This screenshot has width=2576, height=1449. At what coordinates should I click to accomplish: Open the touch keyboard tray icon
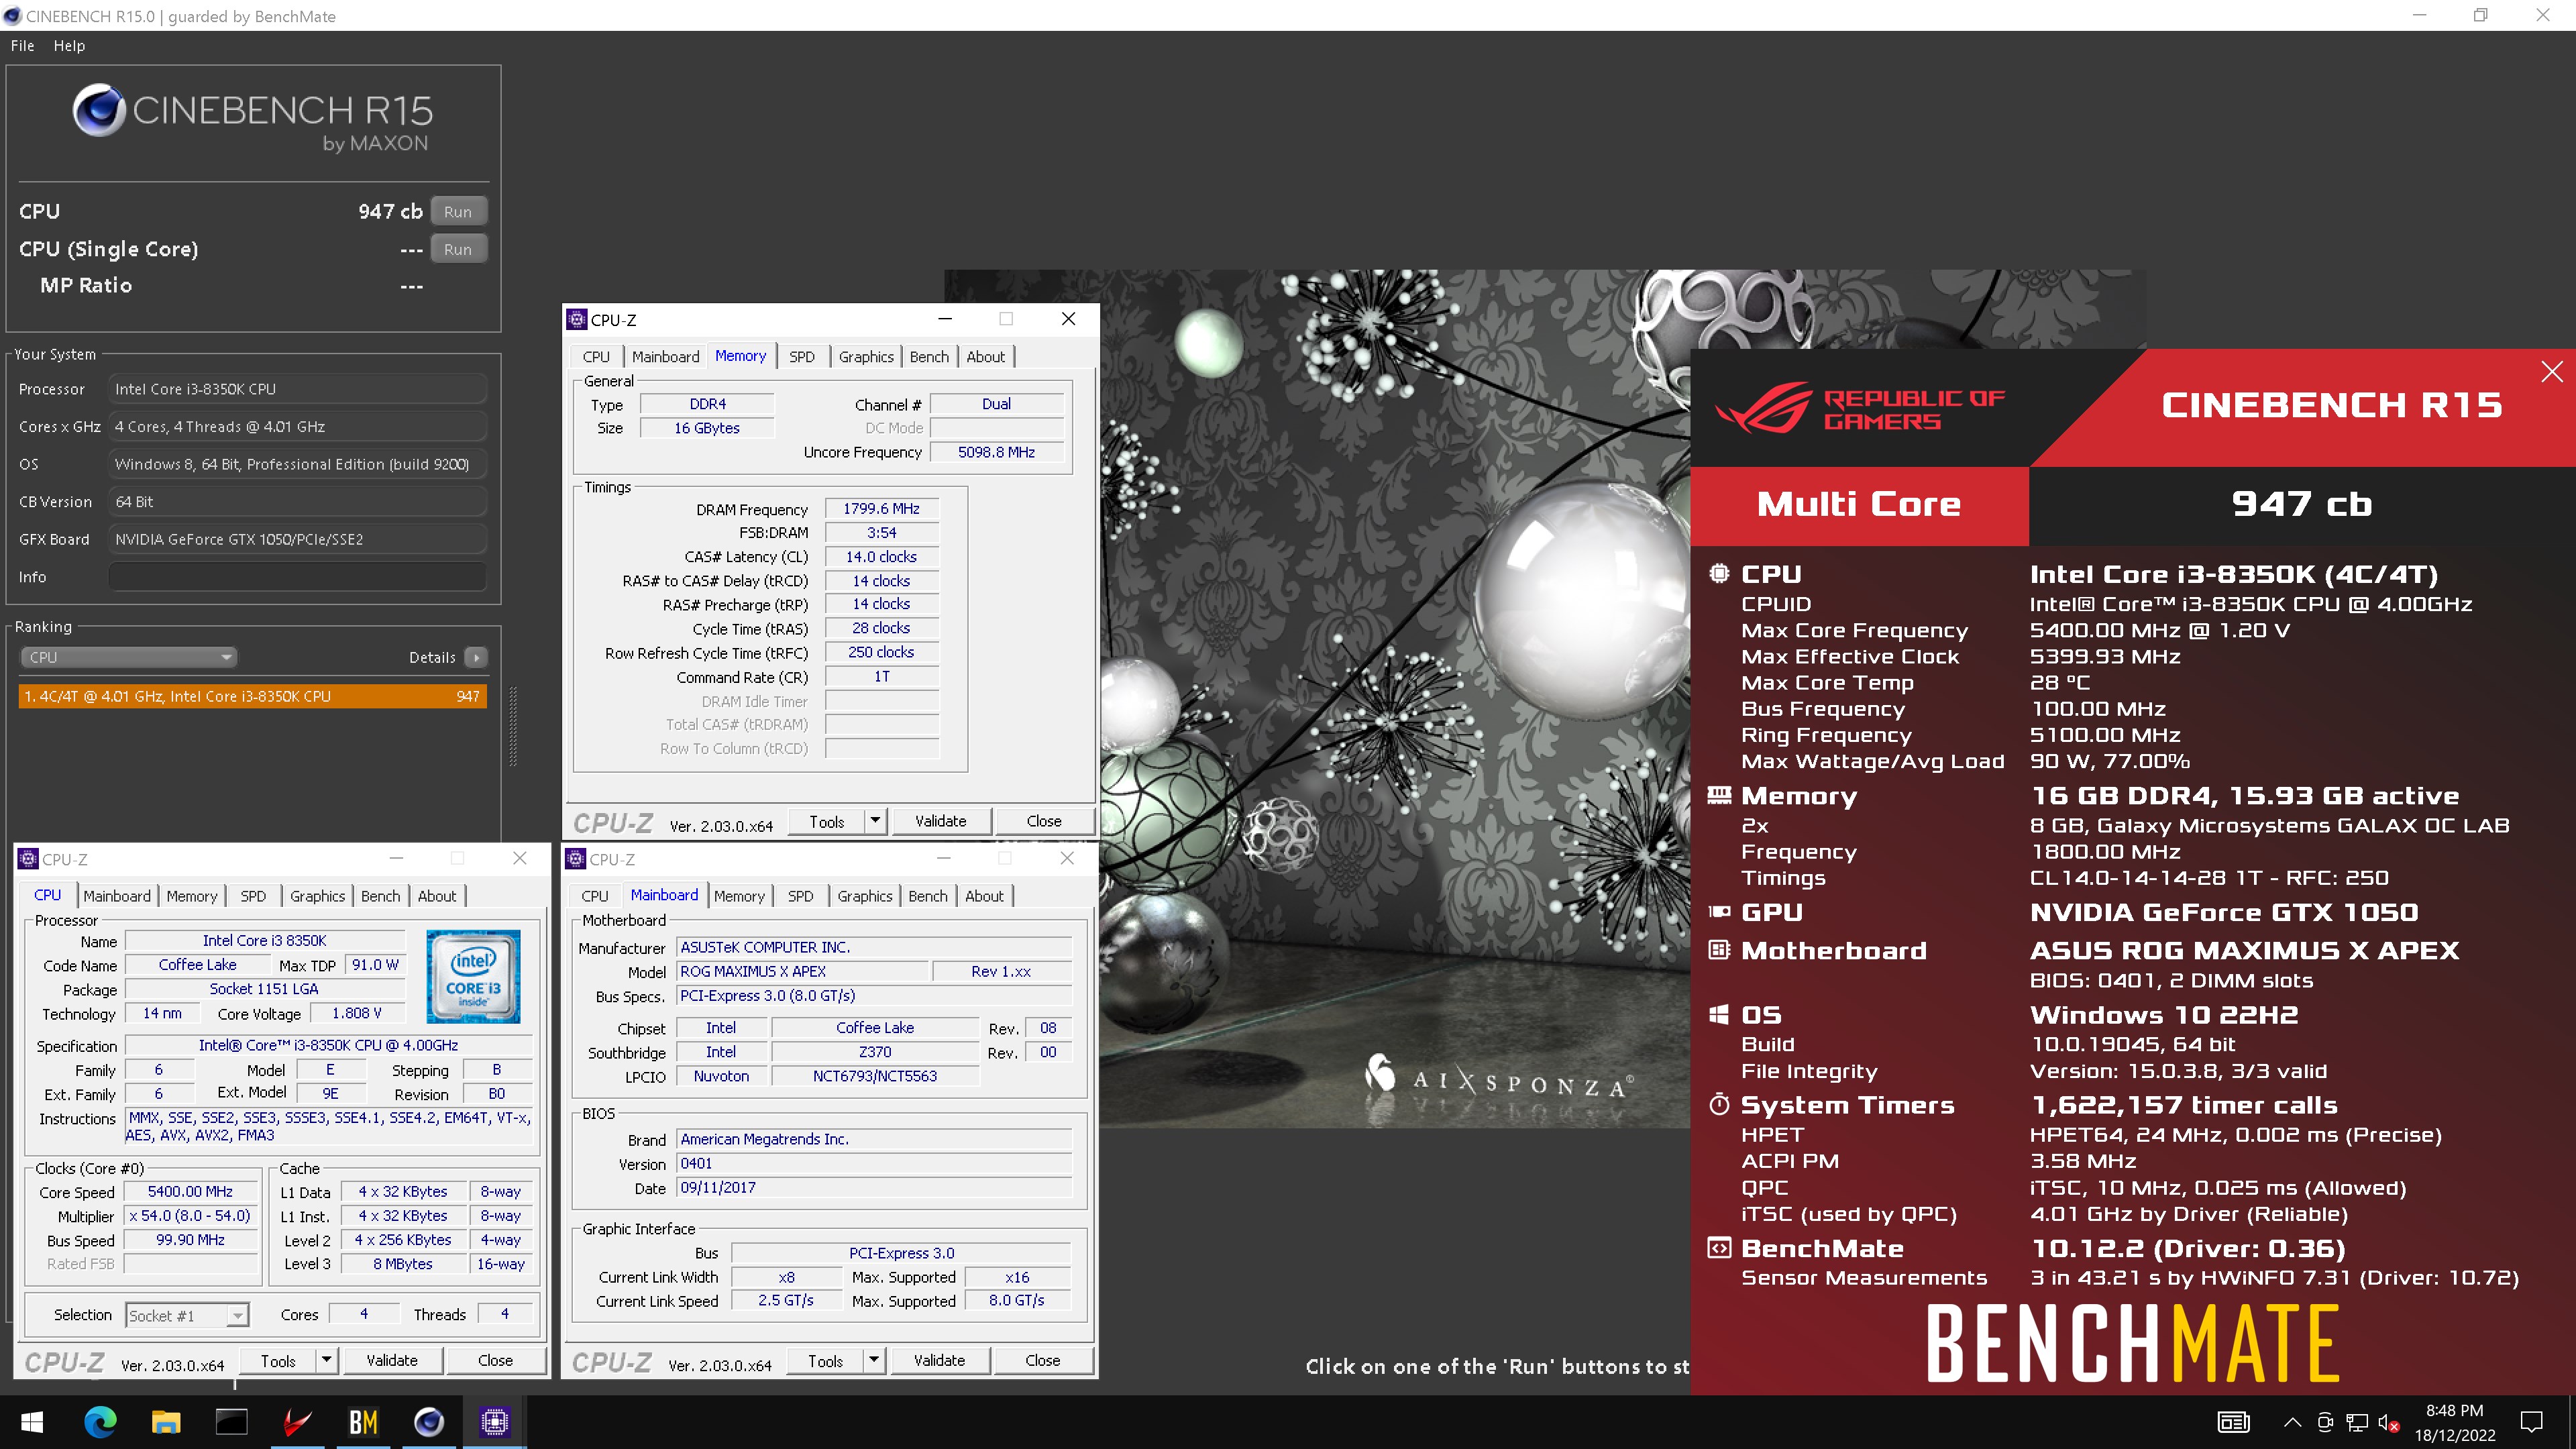point(2234,1422)
